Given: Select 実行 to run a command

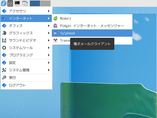Looking at the screenshot, I should click(x=26, y=78).
